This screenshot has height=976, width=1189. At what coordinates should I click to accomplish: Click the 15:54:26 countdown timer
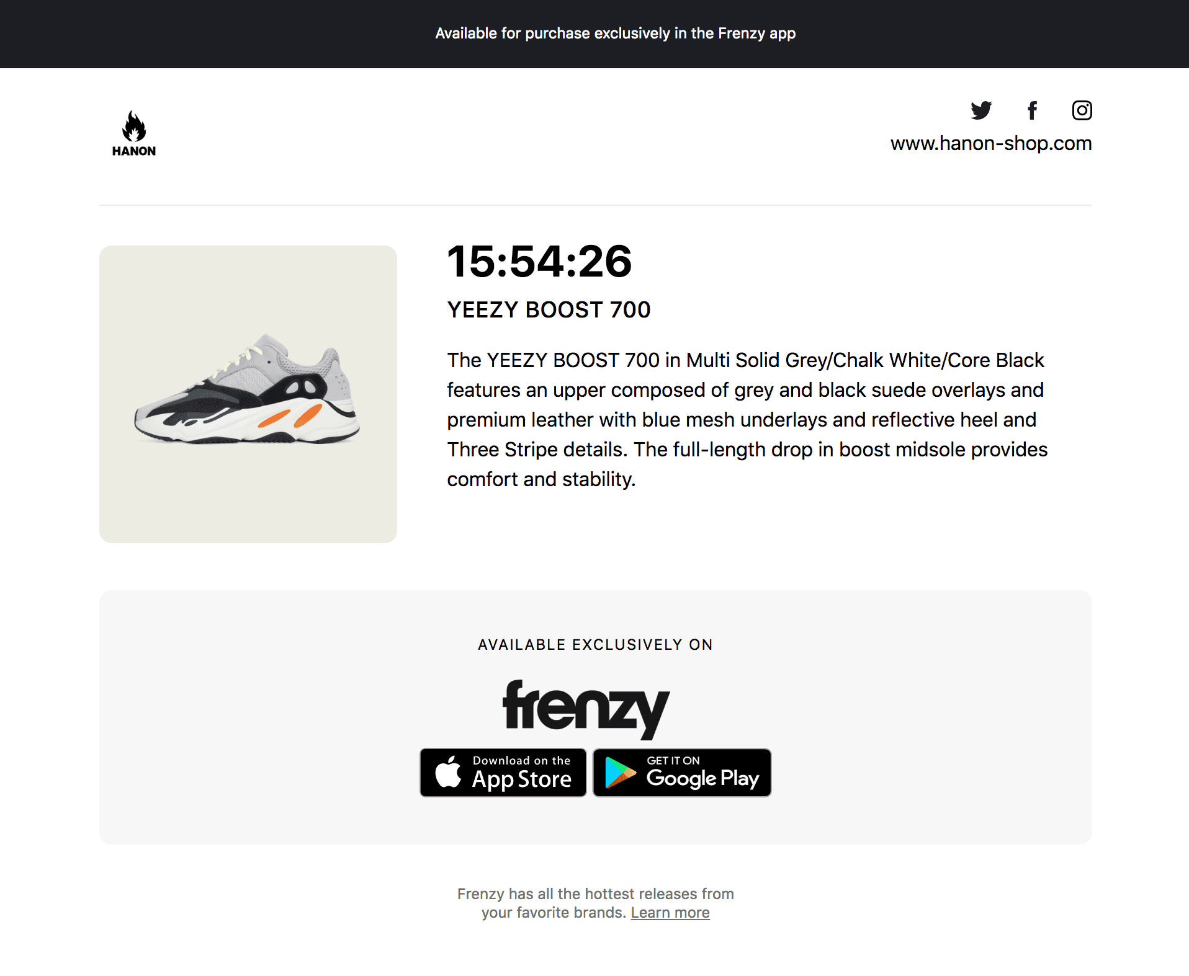pos(539,261)
